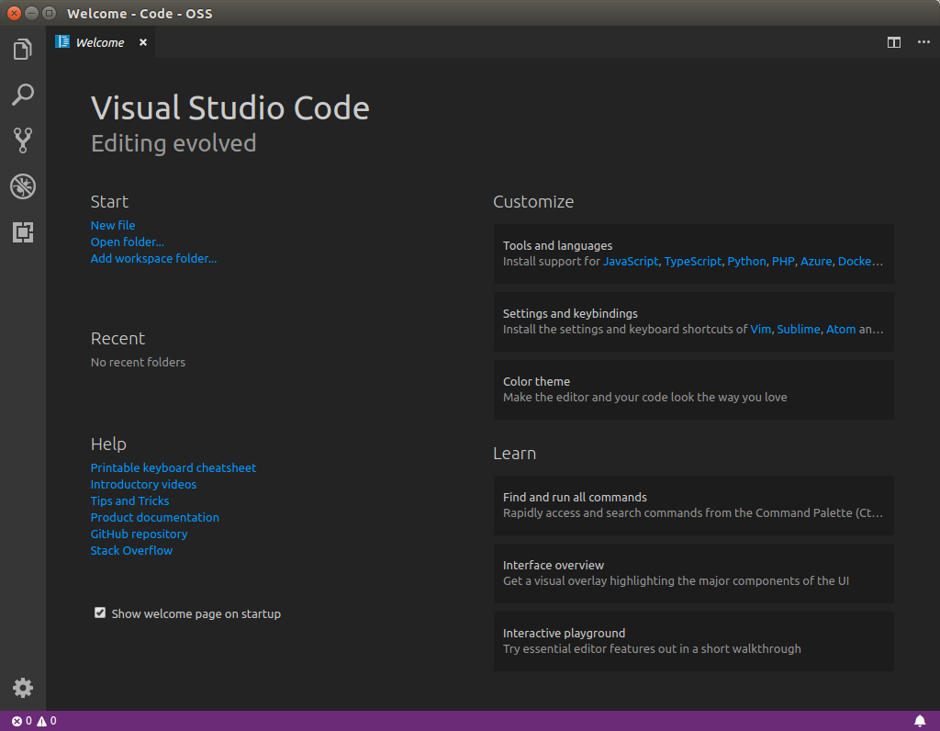Close the window with the red button

click(x=15, y=13)
